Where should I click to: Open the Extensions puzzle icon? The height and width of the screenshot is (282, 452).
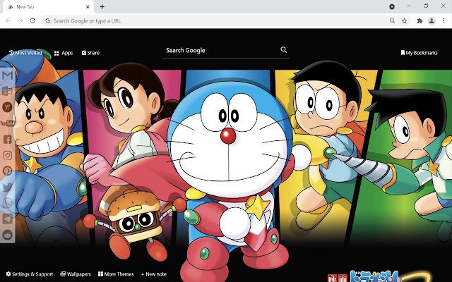pos(420,20)
